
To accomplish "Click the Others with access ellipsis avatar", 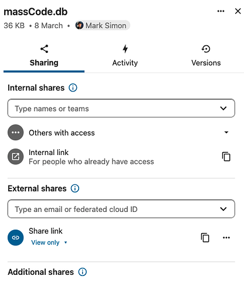I will tap(16, 133).
